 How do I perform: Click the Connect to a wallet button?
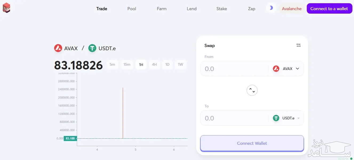pyautogui.click(x=329, y=9)
